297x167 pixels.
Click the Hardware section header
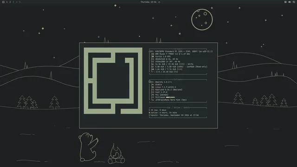pyautogui.click(x=178, y=49)
